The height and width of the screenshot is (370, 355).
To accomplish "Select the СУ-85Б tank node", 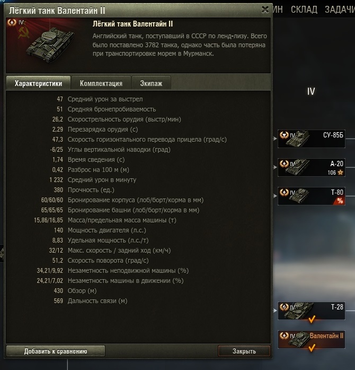I will pyautogui.click(x=312, y=139).
